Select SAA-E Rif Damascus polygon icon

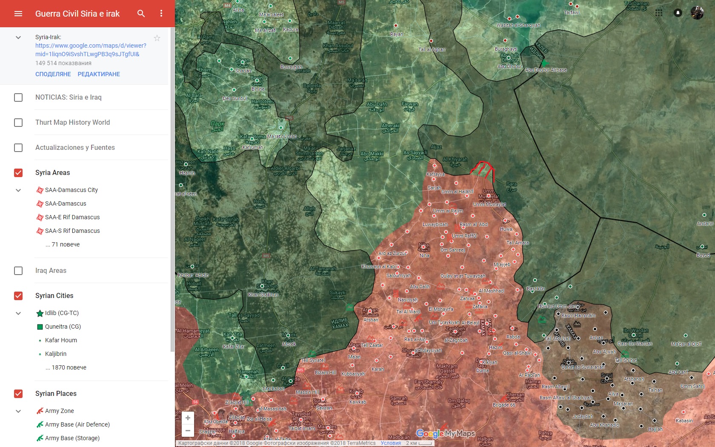(x=40, y=217)
